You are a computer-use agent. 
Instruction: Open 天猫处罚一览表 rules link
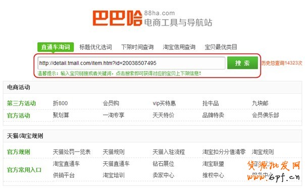click(72, 152)
